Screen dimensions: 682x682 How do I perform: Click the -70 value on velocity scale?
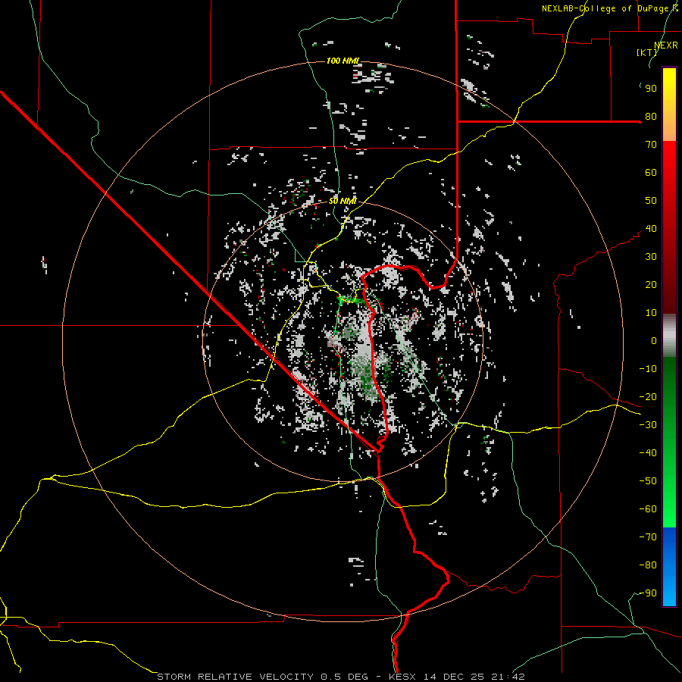[x=648, y=537]
